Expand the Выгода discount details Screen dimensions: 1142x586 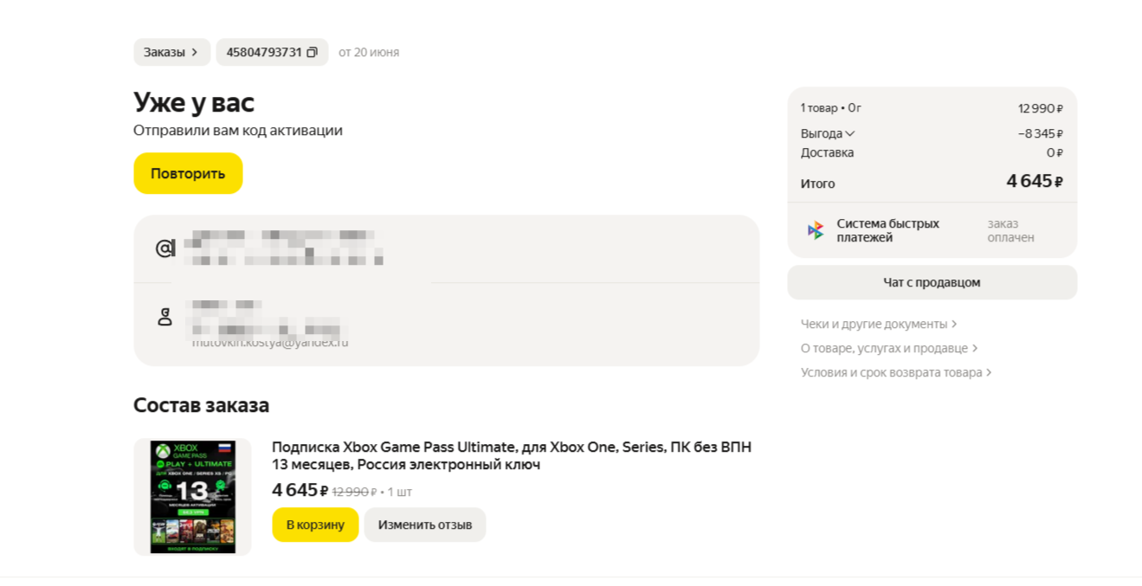pos(828,133)
